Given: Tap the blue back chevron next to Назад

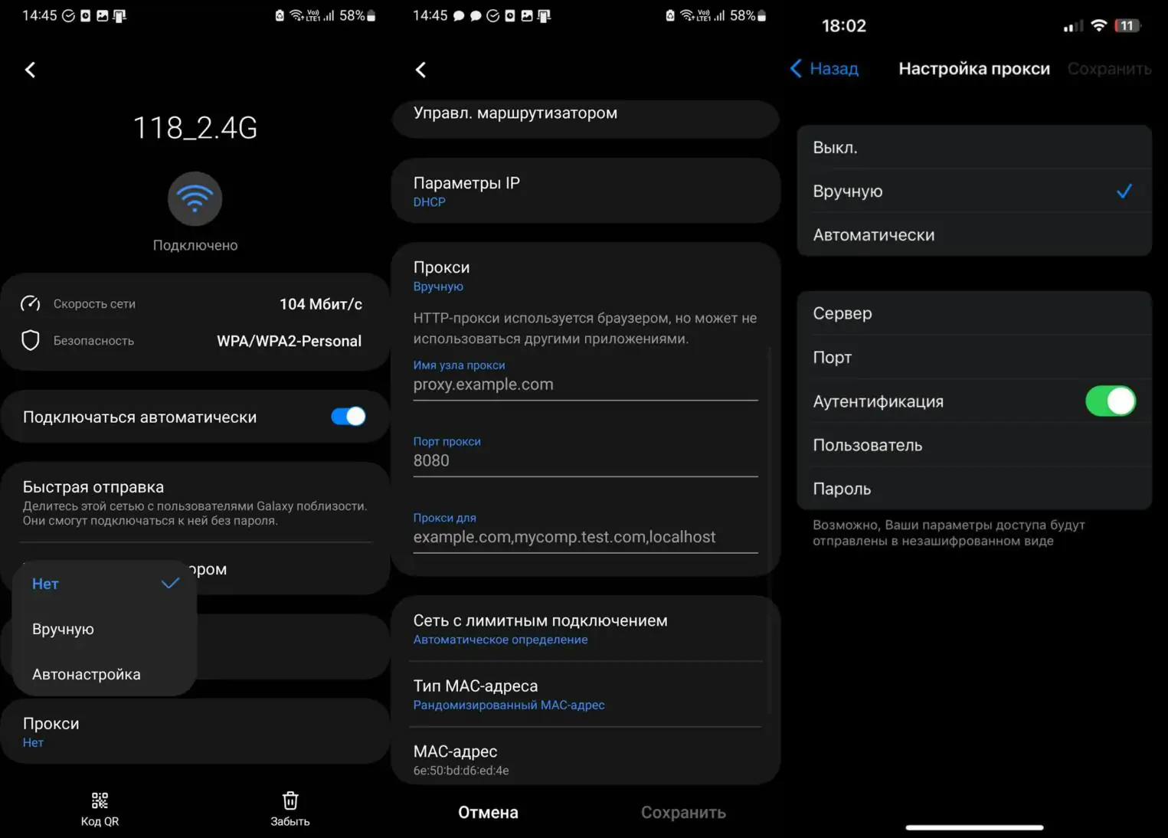Looking at the screenshot, I should click(796, 68).
